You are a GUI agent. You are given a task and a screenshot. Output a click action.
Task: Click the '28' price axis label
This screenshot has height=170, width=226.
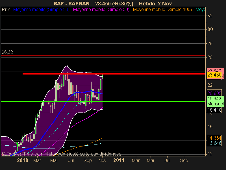click(x=210, y=43)
